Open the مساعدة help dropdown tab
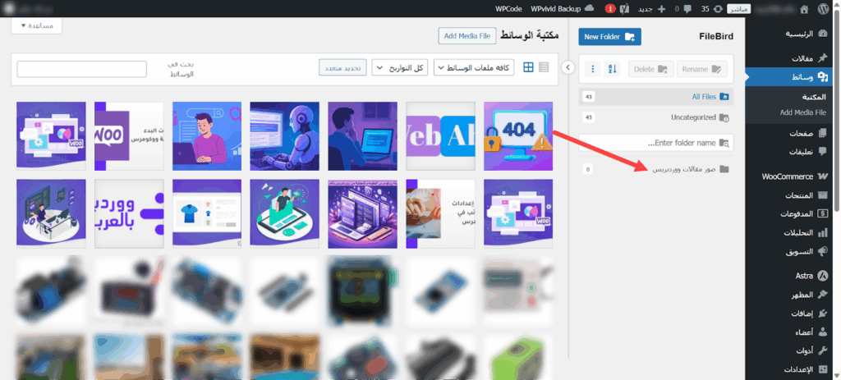 coord(37,25)
